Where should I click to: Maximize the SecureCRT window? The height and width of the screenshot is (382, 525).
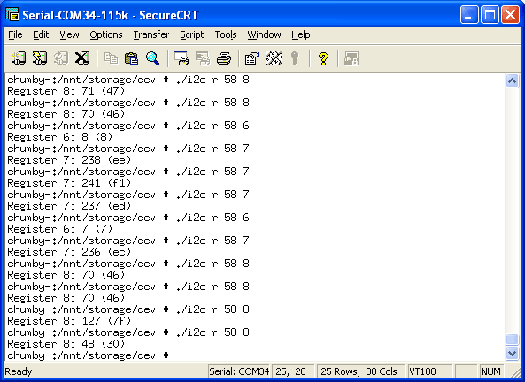490,15
